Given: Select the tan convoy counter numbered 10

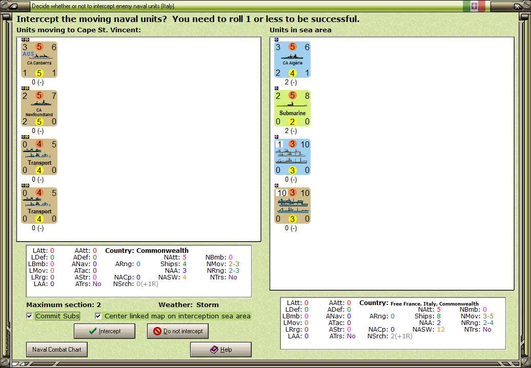Looking at the screenshot, I should click(x=292, y=206).
